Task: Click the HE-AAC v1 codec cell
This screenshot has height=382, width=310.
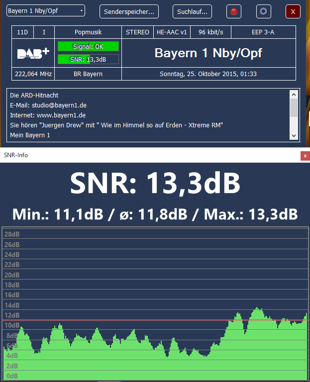Action: 171,32
